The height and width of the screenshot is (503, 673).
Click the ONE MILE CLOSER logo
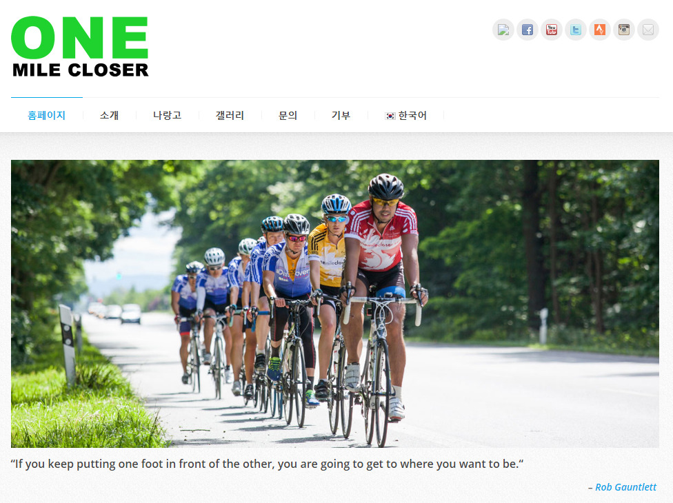pyautogui.click(x=80, y=47)
